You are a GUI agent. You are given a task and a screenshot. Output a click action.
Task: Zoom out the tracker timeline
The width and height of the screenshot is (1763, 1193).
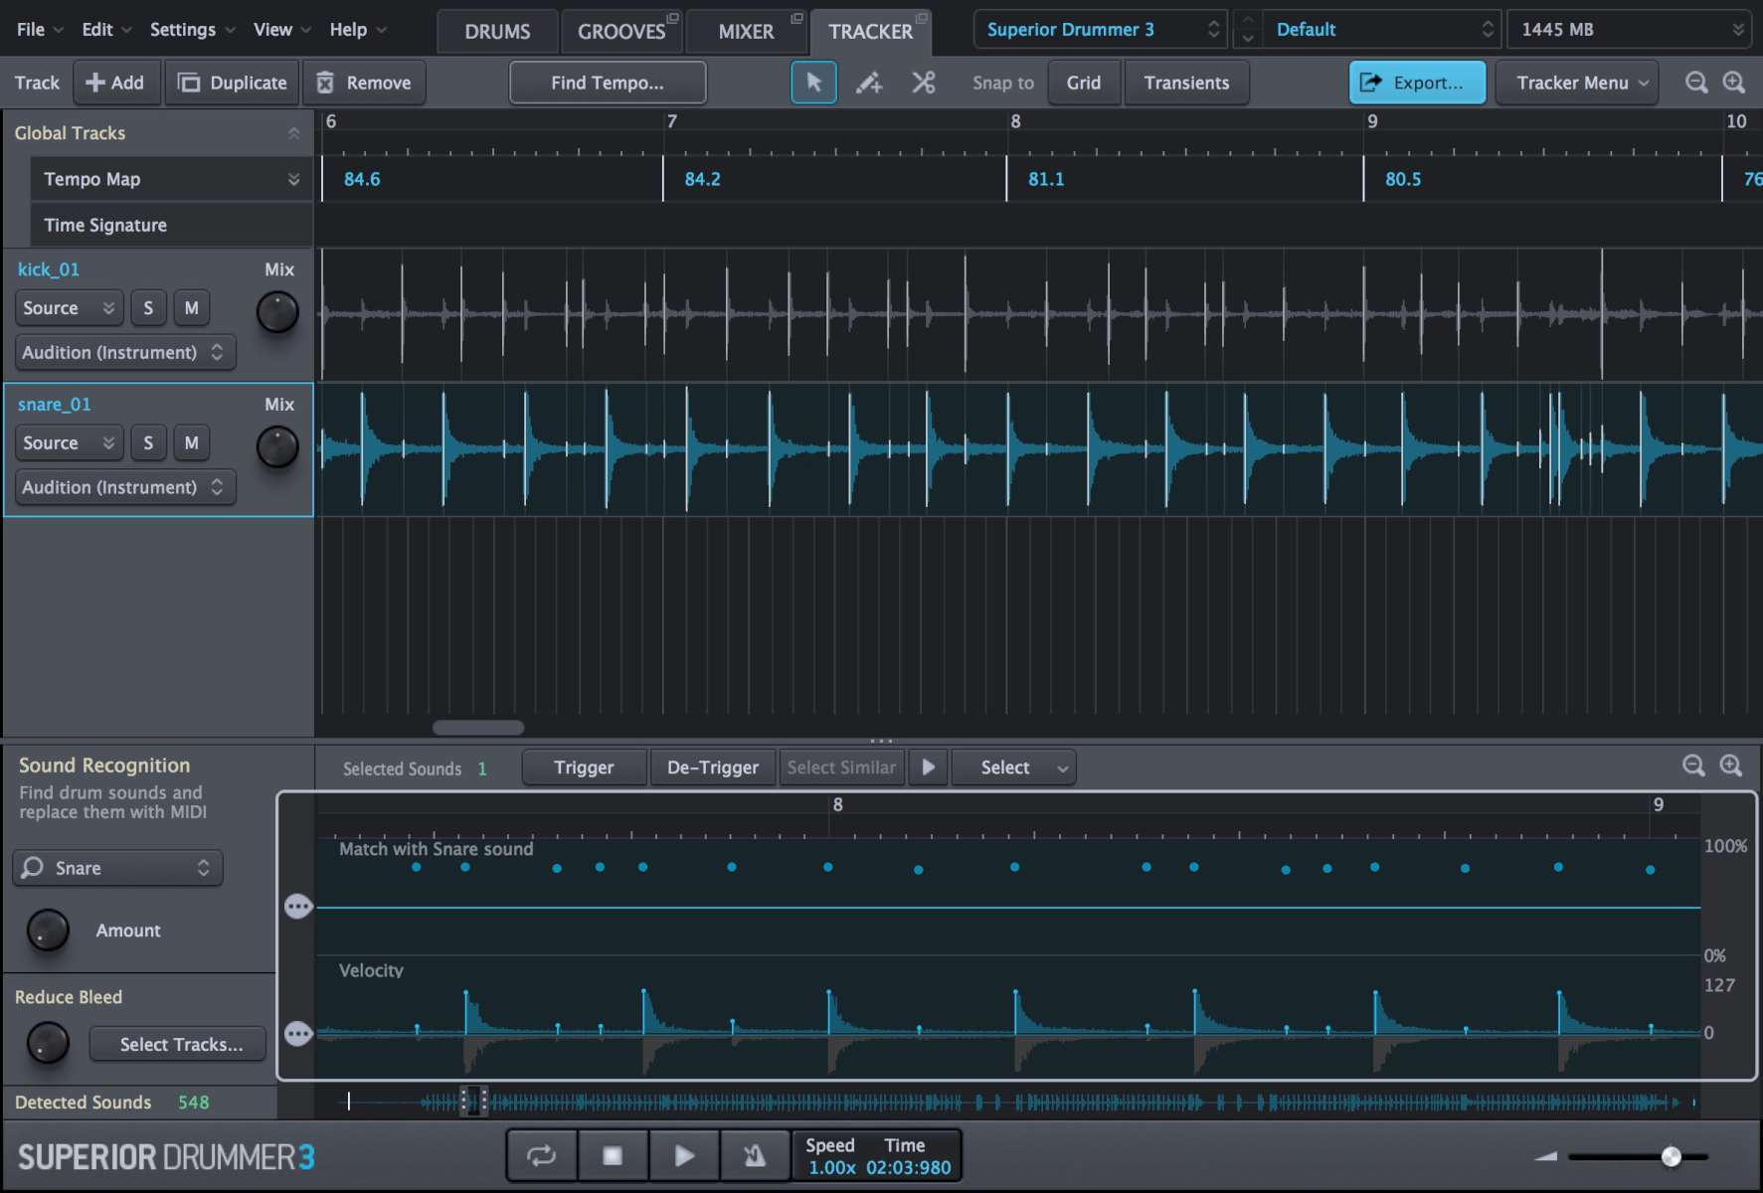click(x=1697, y=83)
